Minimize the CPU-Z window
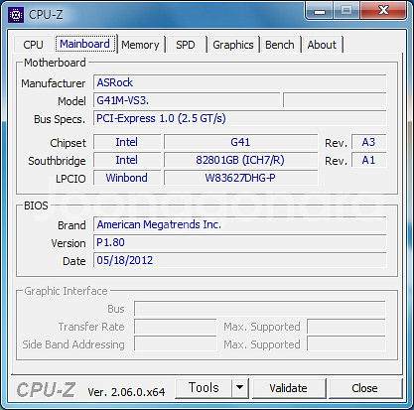The image size is (414, 410). [x=319, y=12]
